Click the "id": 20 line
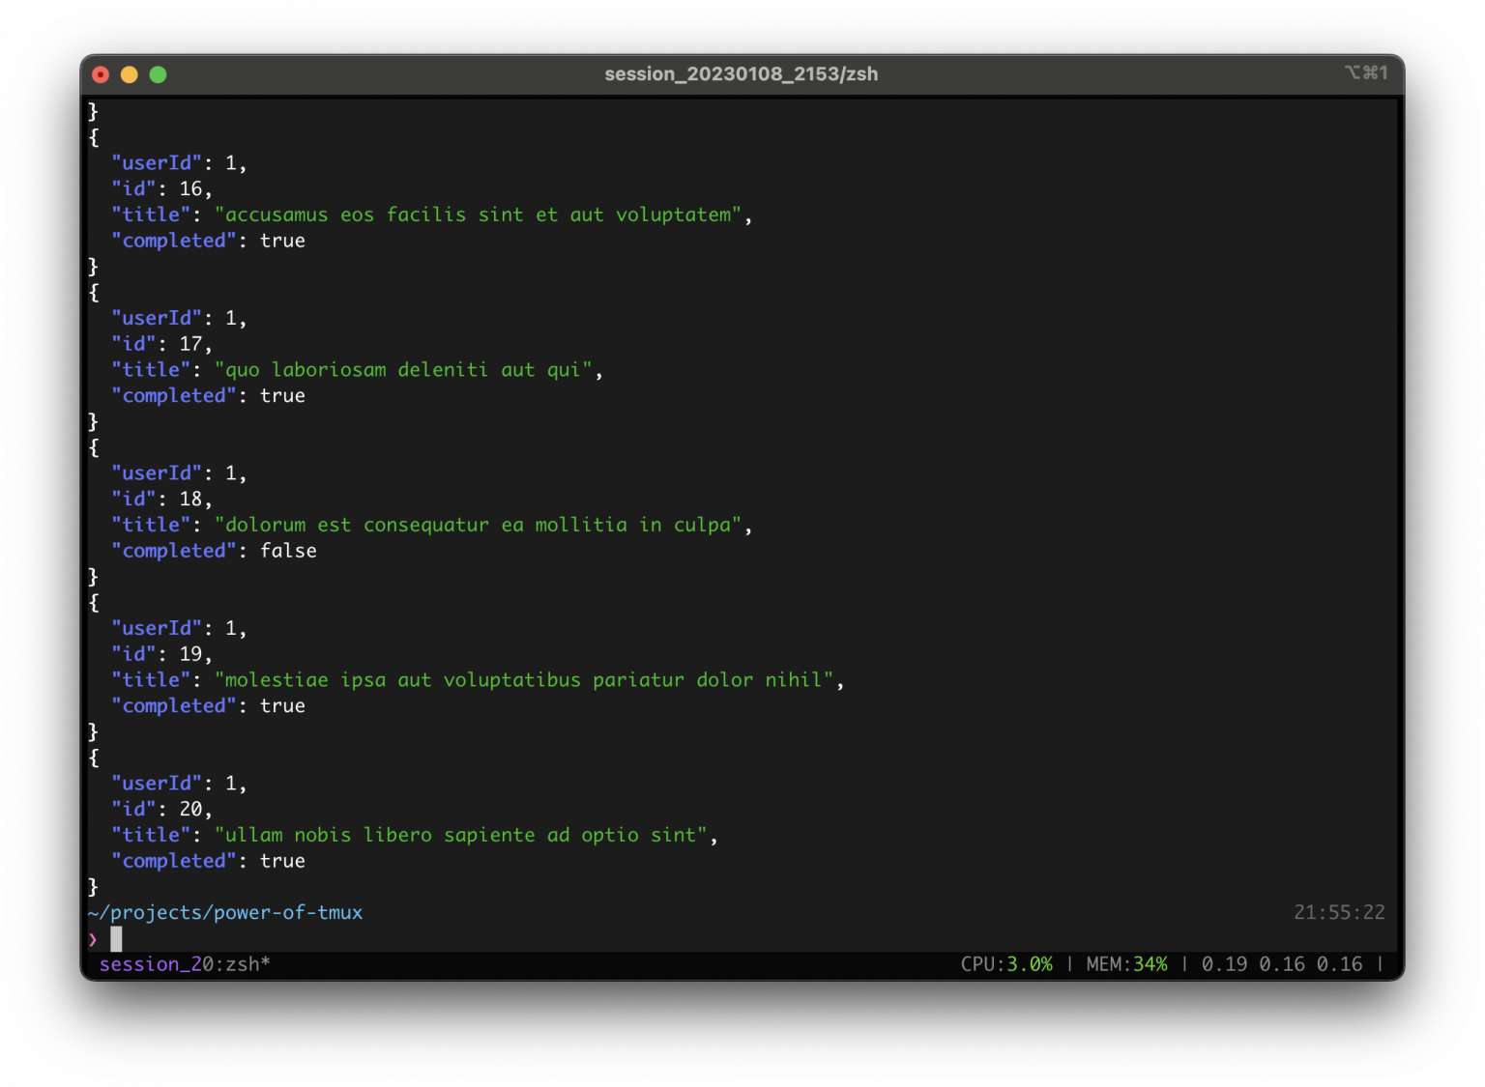 pos(161,809)
